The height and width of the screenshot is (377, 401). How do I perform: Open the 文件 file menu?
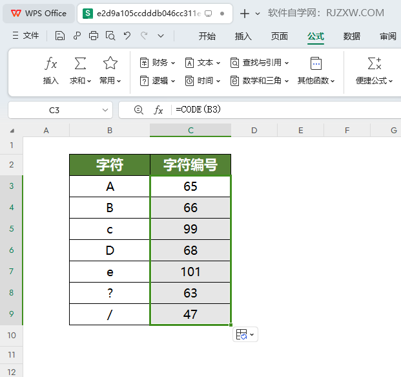pos(26,36)
